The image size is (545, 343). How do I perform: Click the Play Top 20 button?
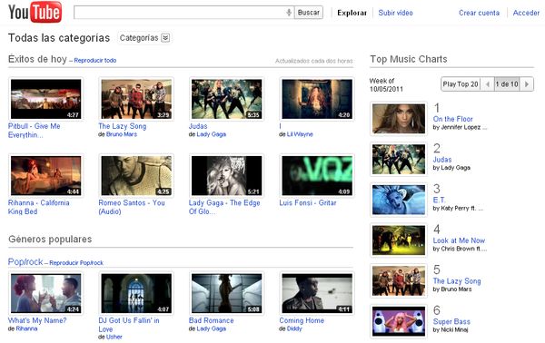[x=461, y=84]
